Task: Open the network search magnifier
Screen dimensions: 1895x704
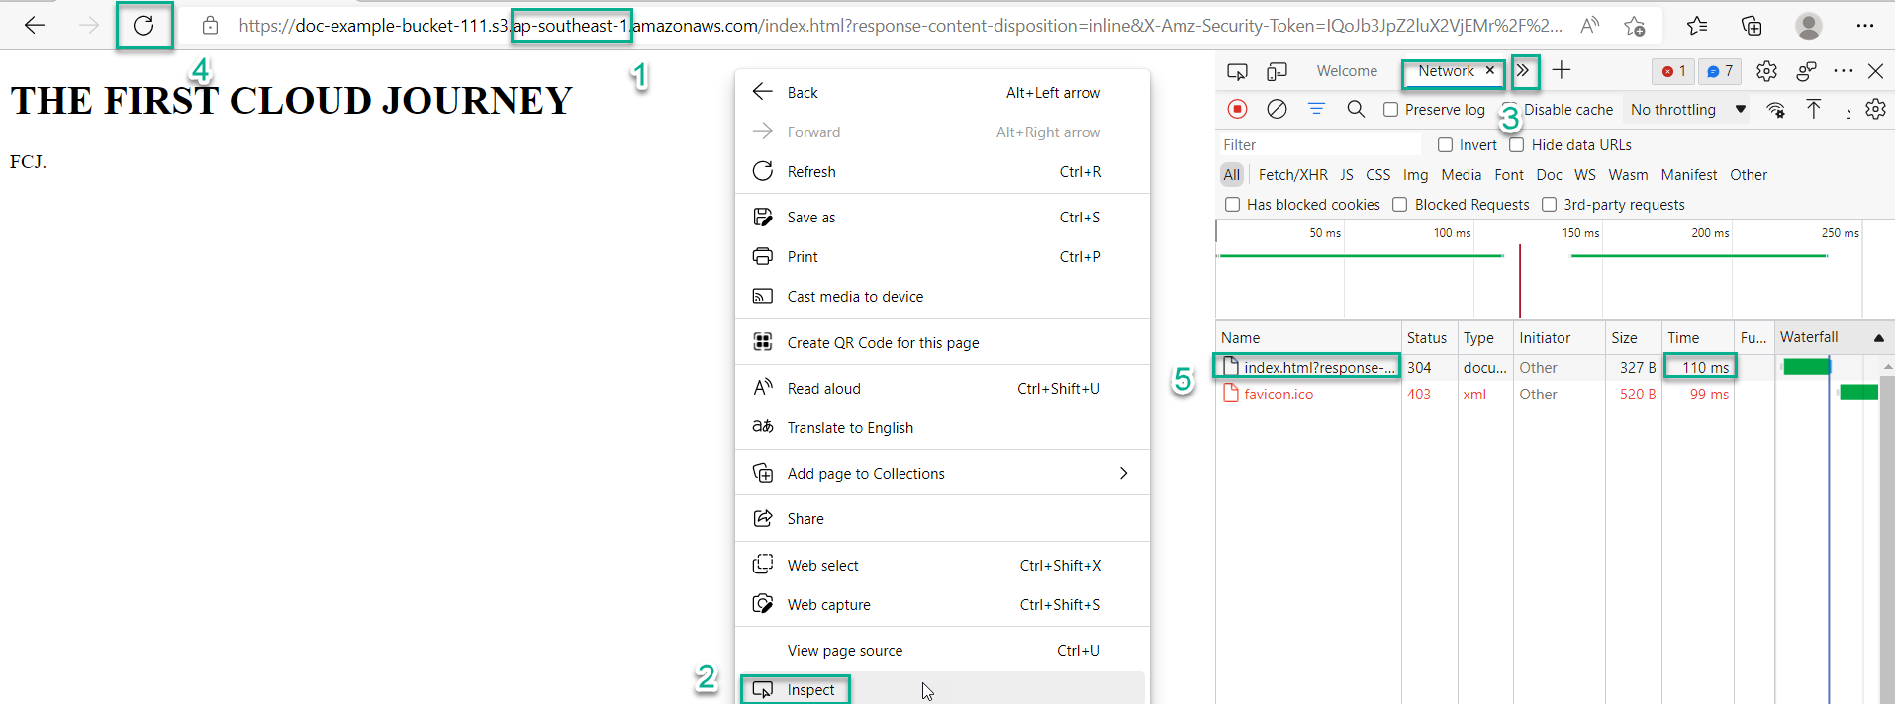Action: click(x=1356, y=109)
